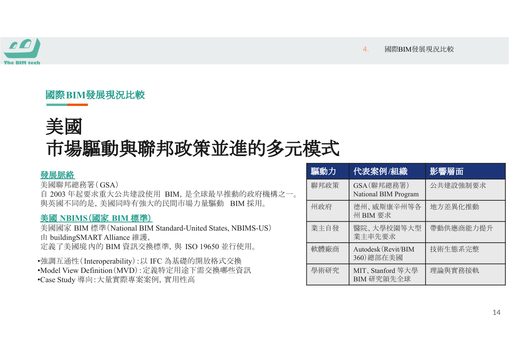The width and height of the screenshot is (509, 360).
Task: Click the bullet Case Study 導向
Action: [x=116, y=279]
